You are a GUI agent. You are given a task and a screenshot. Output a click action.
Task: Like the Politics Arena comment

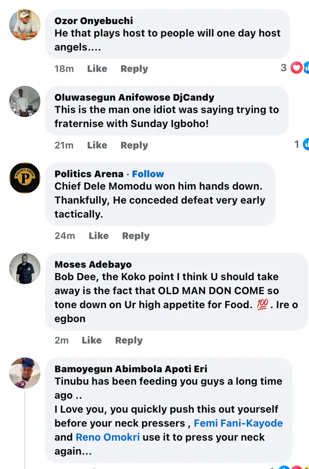tap(99, 236)
